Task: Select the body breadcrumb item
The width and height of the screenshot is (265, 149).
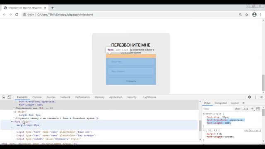Action: pyautogui.click(x=12, y=144)
